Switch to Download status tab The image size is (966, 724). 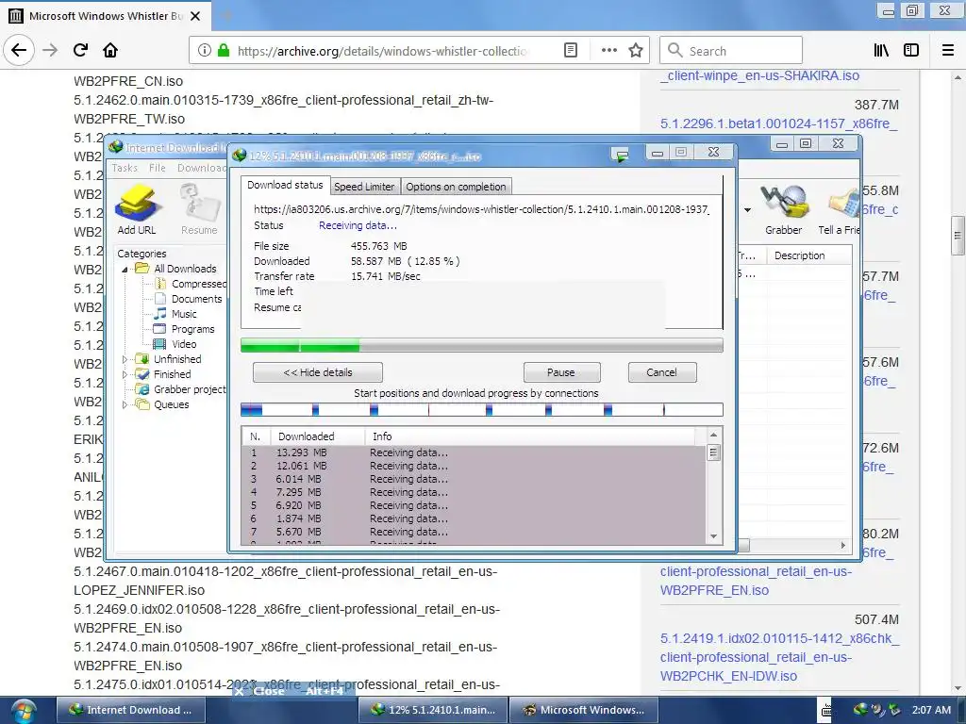point(285,185)
